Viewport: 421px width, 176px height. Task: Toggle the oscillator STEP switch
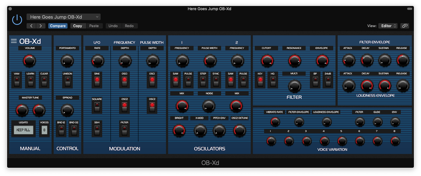[x=203, y=82]
